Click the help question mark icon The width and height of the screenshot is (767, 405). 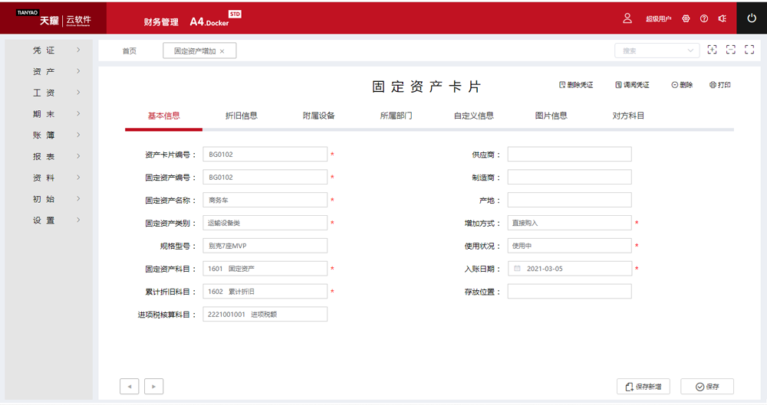tap(704, 18)
